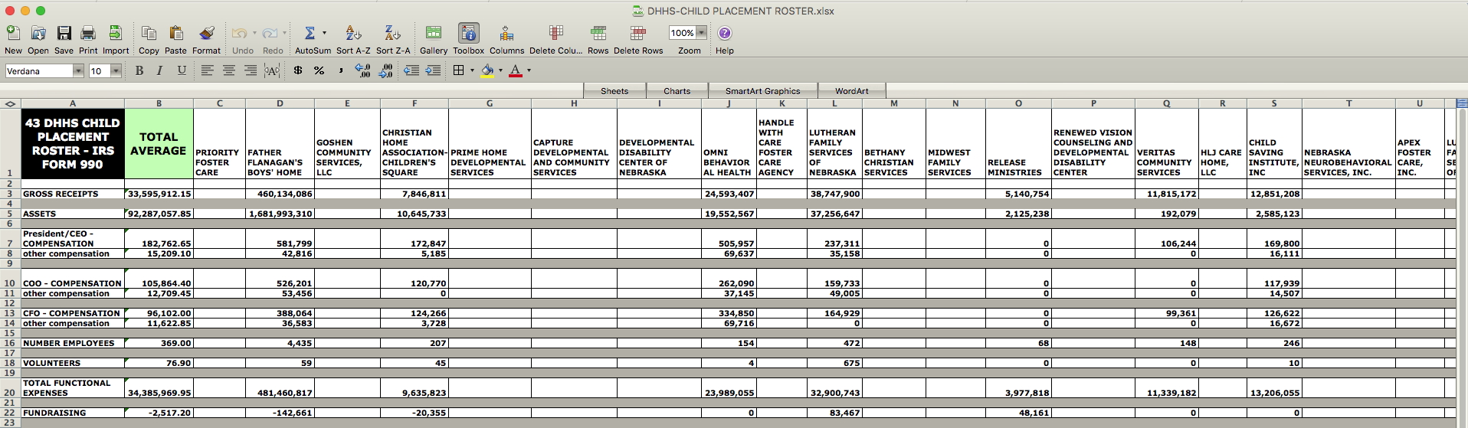Image resolution: width=1468 pixels, height=428 pixels.
Task: Toggle Underline formatting
Action: pos(182,70)
